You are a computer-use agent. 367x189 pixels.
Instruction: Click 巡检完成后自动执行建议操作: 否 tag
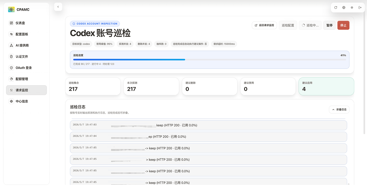point(190,44)
